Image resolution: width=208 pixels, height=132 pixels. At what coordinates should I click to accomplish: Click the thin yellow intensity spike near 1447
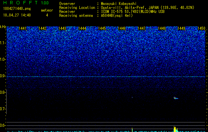[x=132, y=130]
